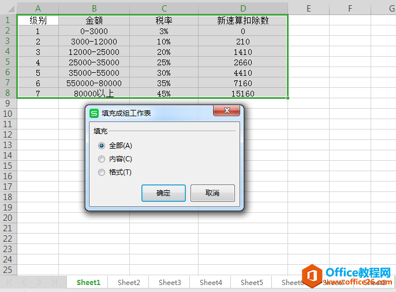This screenshot has height=292, width=396.
Task: Select row 20 header
Action: pos(8,218)
